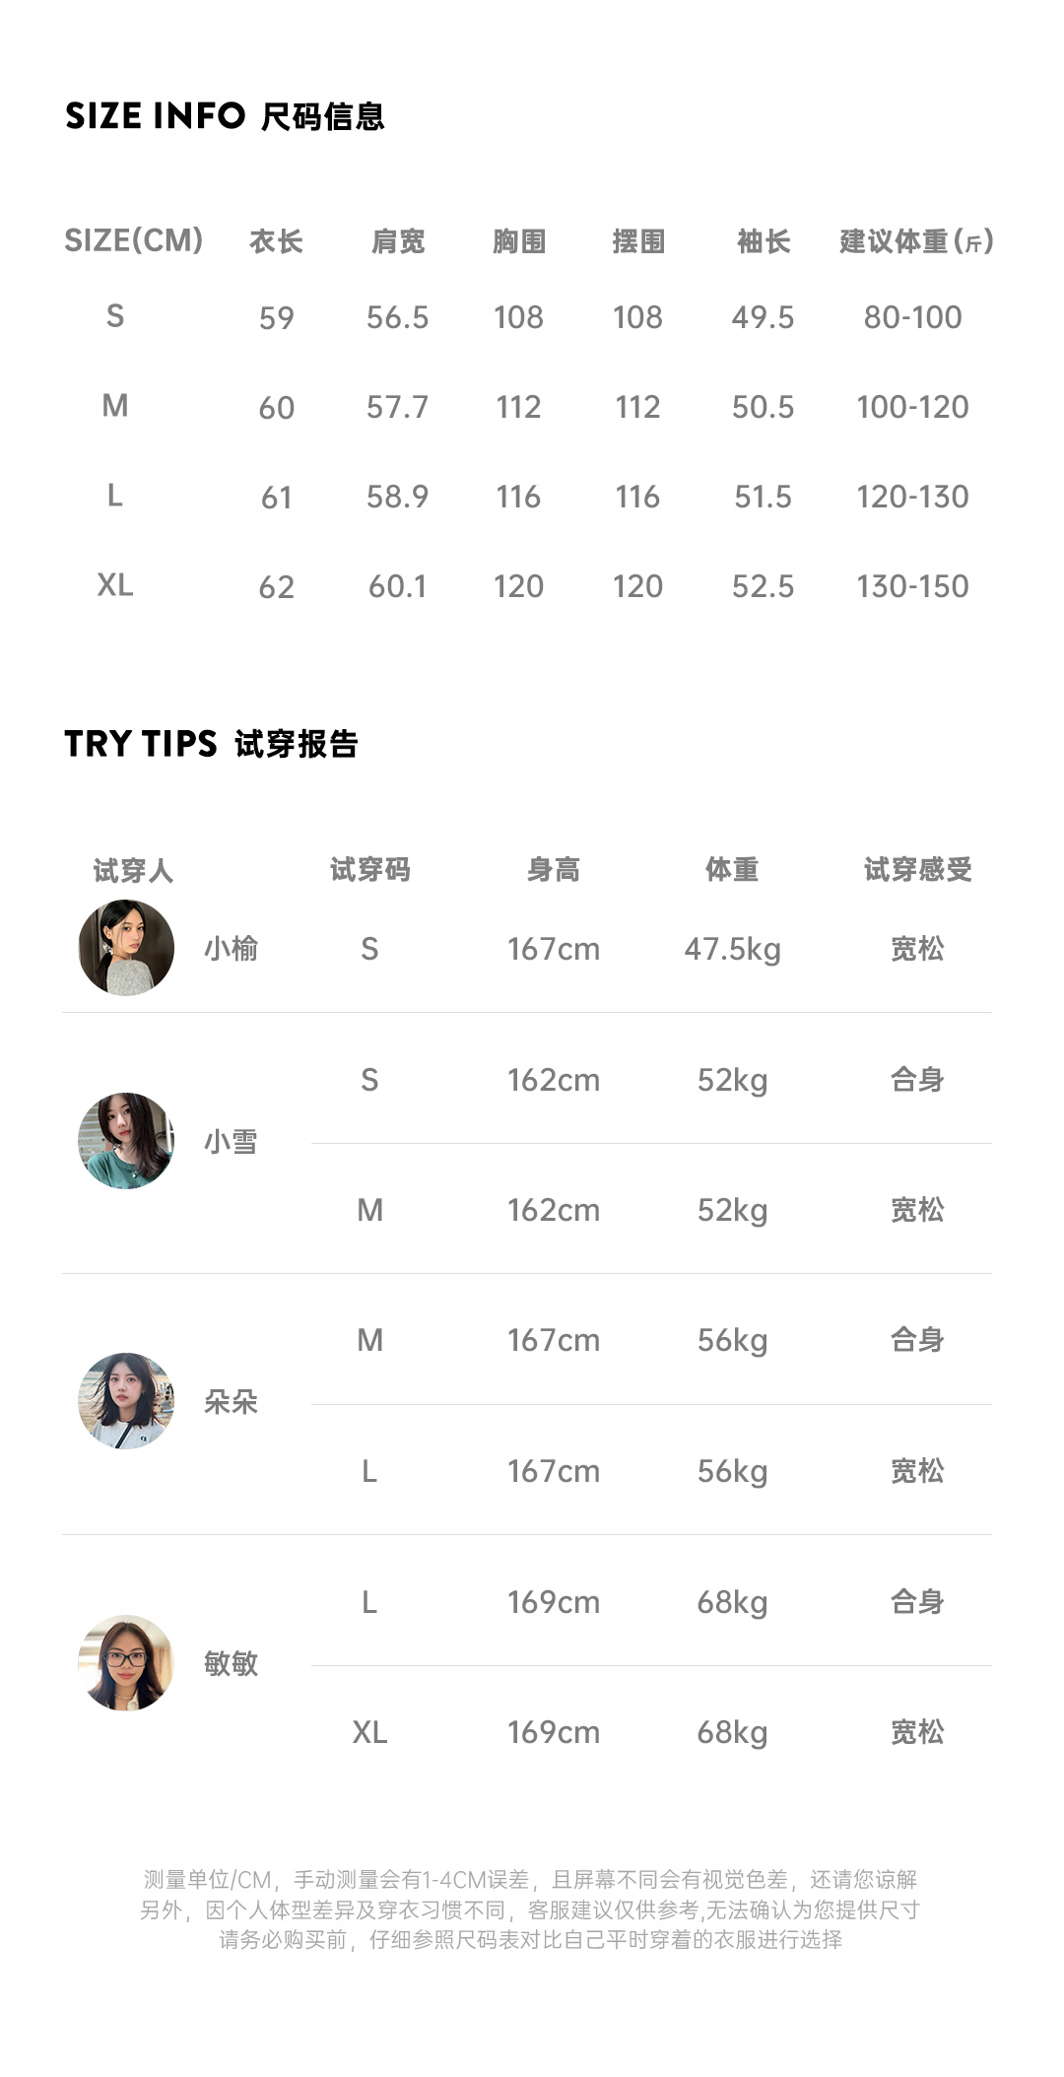Click the avatar photo beside 朵朵
The width and height of the screenshot is (1064, 2077).
click(x=126, y=1401)
